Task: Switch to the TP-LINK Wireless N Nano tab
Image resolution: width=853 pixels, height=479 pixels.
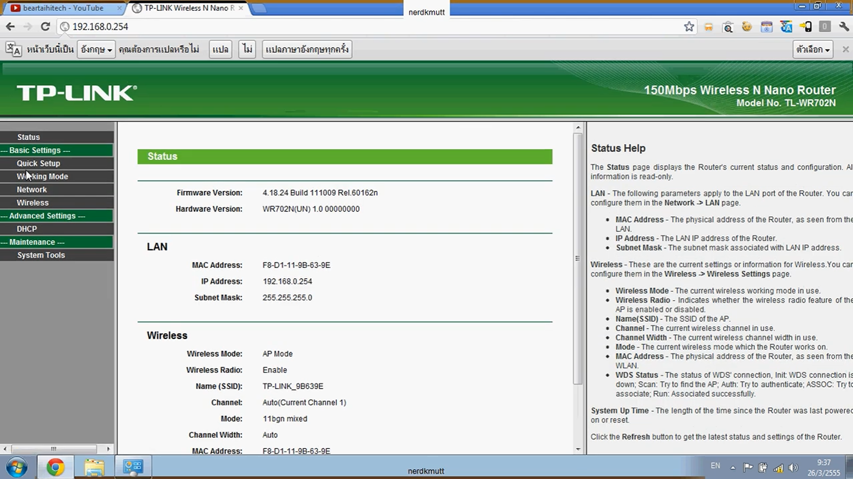Action: (189, 8)
